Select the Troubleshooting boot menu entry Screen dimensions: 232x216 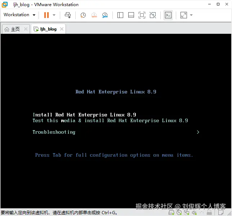(x=54, y=132)
